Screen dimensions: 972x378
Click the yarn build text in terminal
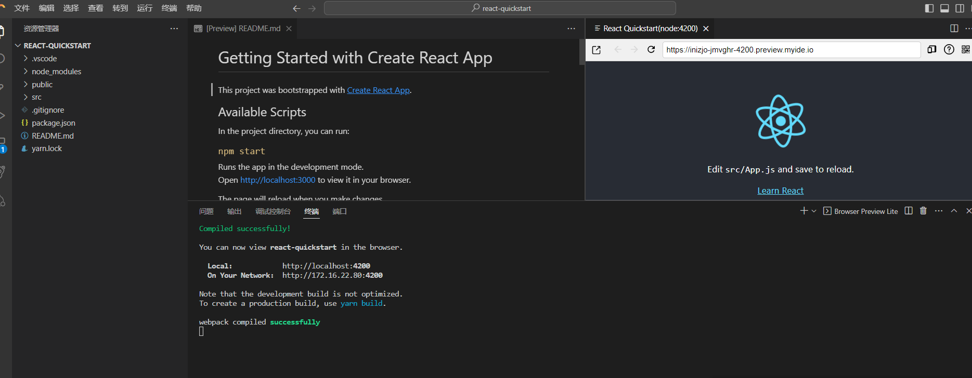[x=362, y=304]
